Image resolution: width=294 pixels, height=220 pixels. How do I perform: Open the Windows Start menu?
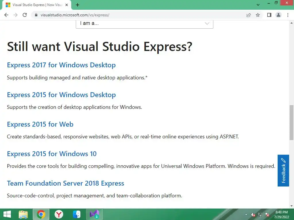[x=7, y=214]
